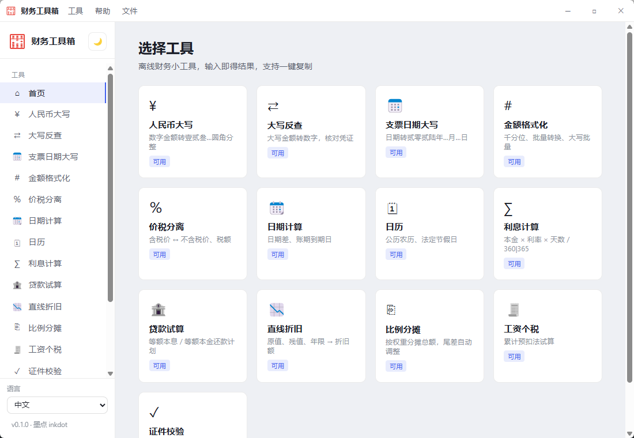Click the receipt icon on 工资个税 card
Screen dimensions: 634x438
click(x=514, y=310)
